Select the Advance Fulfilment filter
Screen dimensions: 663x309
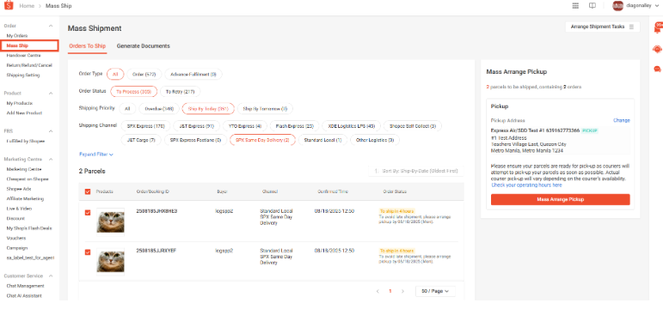point(193,75)
